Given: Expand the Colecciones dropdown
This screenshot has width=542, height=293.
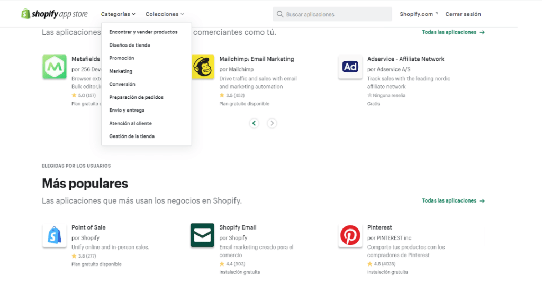Looking at the screenshot, I should pos(165,14).
